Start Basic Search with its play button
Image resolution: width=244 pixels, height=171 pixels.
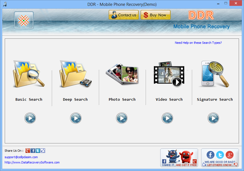click(x=30, y=118)
